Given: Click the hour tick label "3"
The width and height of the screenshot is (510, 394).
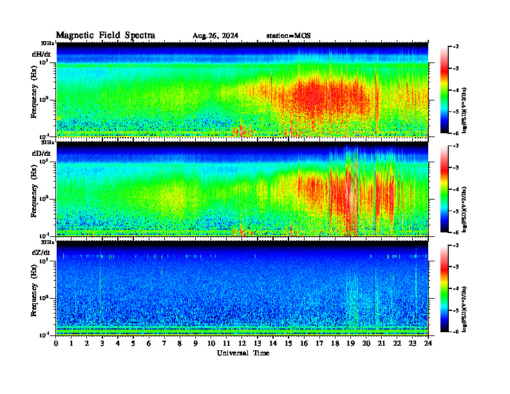Looking at the screenshot, I should pos(102,343).
